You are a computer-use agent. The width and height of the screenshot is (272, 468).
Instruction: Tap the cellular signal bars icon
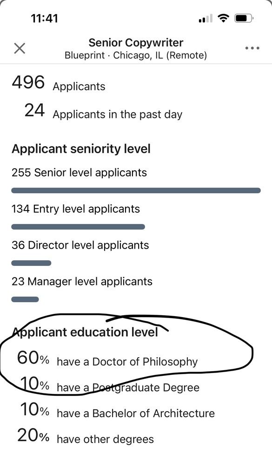pos(205,19)
